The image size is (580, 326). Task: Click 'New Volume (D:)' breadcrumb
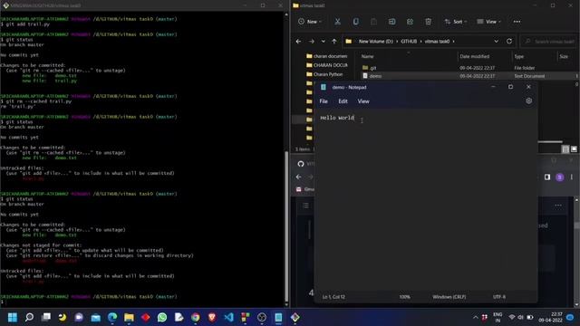pyautogui.click(x=376, y=42)
